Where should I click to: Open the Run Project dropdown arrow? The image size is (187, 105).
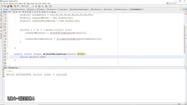pos(44,6)
